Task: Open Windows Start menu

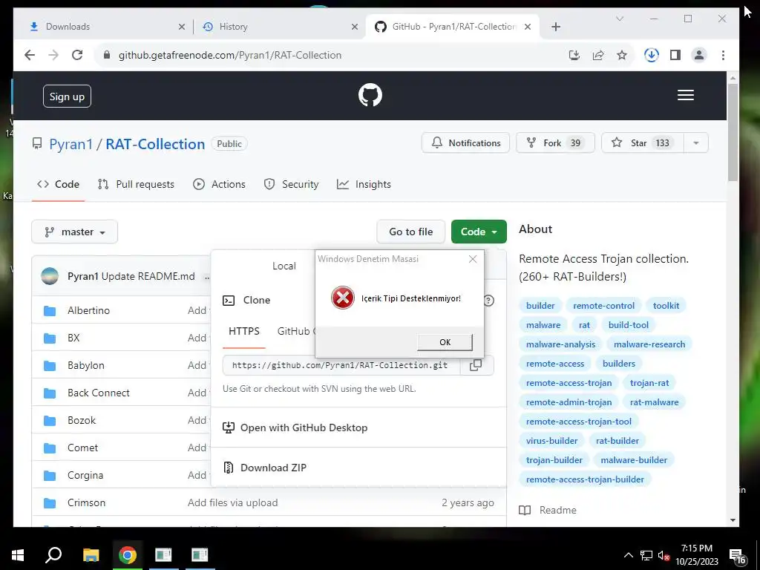Action: tap(18, 555)
